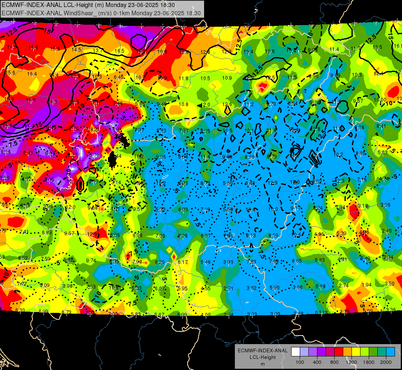Click the 2.40 value on the map
Viewport: 402px width, 370px height.
387,231
